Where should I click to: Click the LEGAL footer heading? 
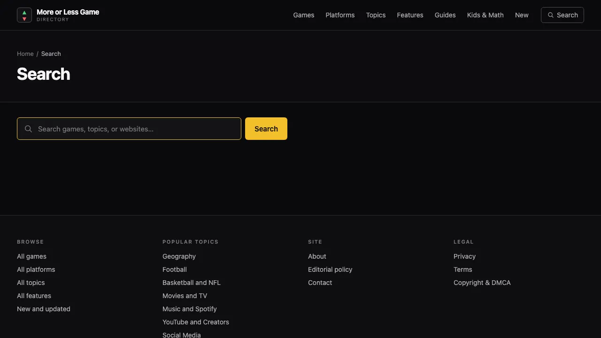(463, 242)
